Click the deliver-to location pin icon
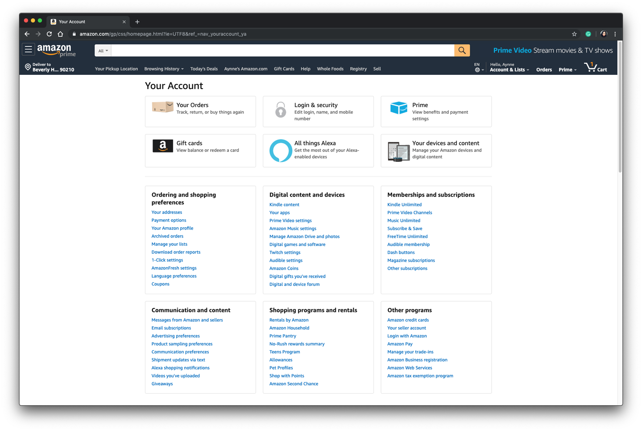The width and height of the screenshot is (642, 431). [28, 67]
